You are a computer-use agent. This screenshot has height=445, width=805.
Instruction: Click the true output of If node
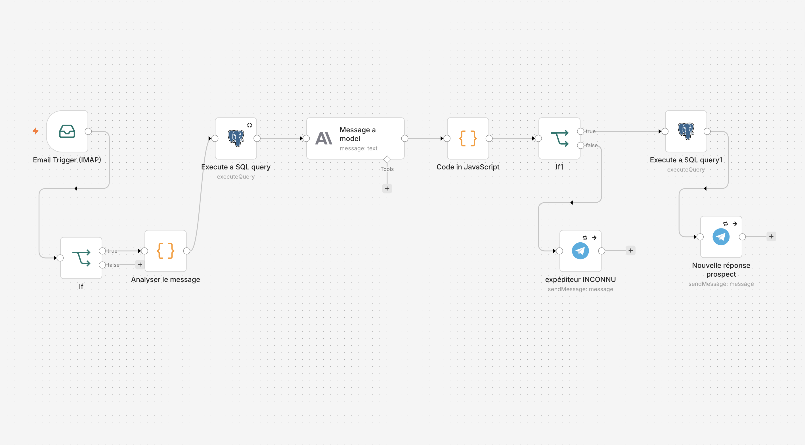[x=102, y=251]
